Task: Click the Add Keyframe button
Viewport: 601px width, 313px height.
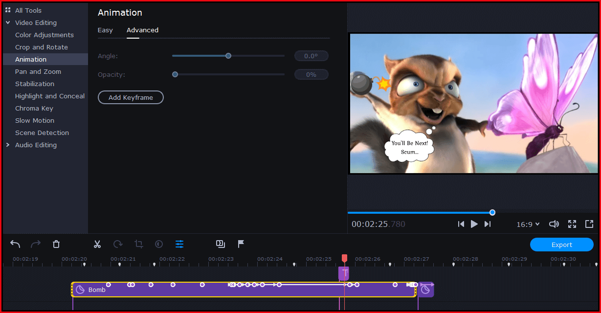Action: point(131,97)
